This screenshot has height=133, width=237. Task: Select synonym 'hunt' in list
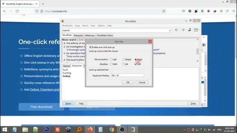[65, 70]
